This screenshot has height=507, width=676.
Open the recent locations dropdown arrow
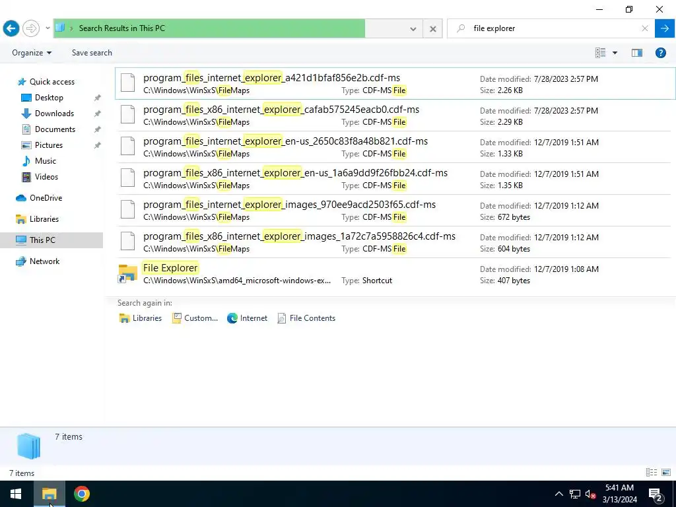point(48,28)
